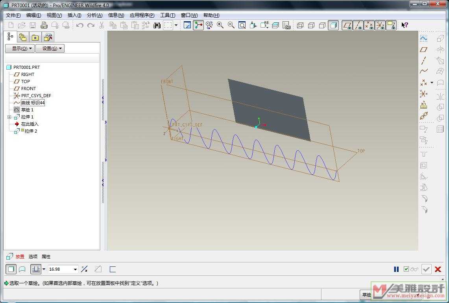Click the Redo arrow icon
Screen dimensions: 449x303
click(91, 25)
